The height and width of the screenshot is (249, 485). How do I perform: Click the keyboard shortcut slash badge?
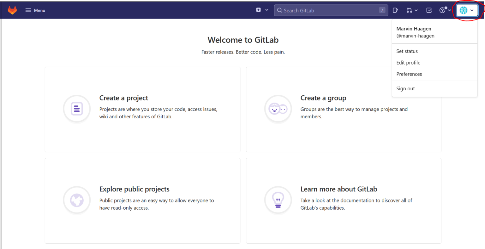[x=382, y=10]
